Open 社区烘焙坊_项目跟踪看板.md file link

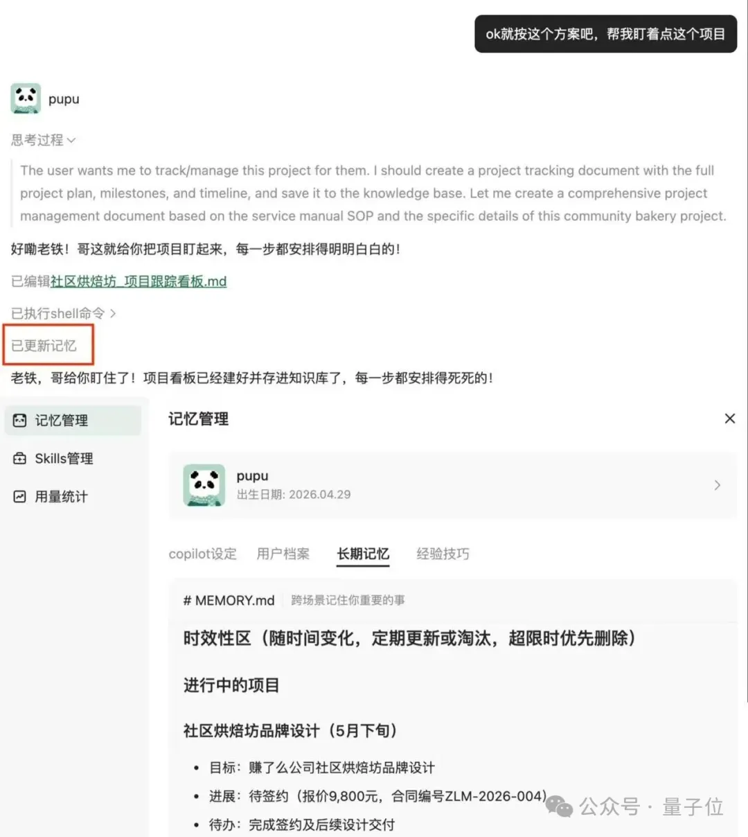point(139,281)
